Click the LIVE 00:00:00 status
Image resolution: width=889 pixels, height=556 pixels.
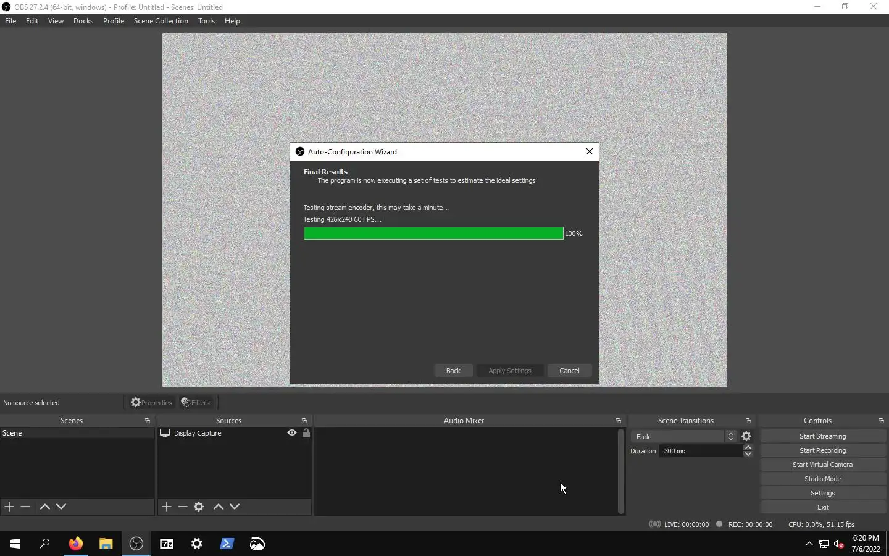click(679, 524)
